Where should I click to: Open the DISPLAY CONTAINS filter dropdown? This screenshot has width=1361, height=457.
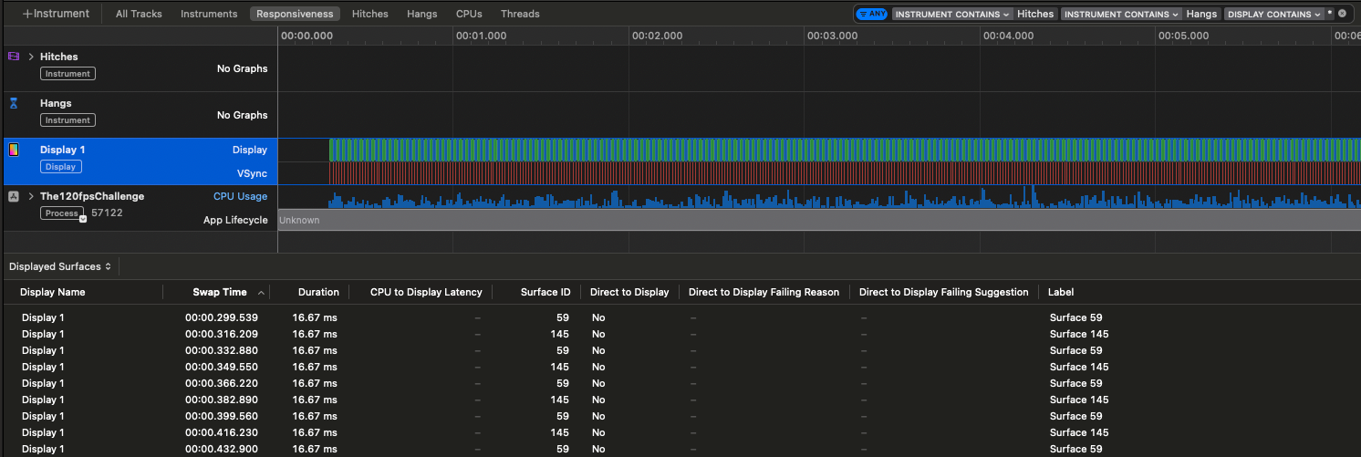[1273, 14]
